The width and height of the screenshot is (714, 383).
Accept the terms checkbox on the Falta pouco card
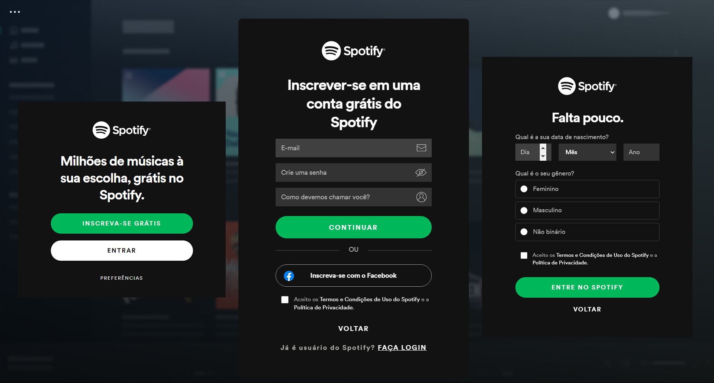click(524, 255)
